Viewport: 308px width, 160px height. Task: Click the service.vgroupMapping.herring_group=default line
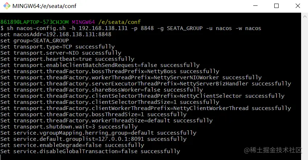98,133
